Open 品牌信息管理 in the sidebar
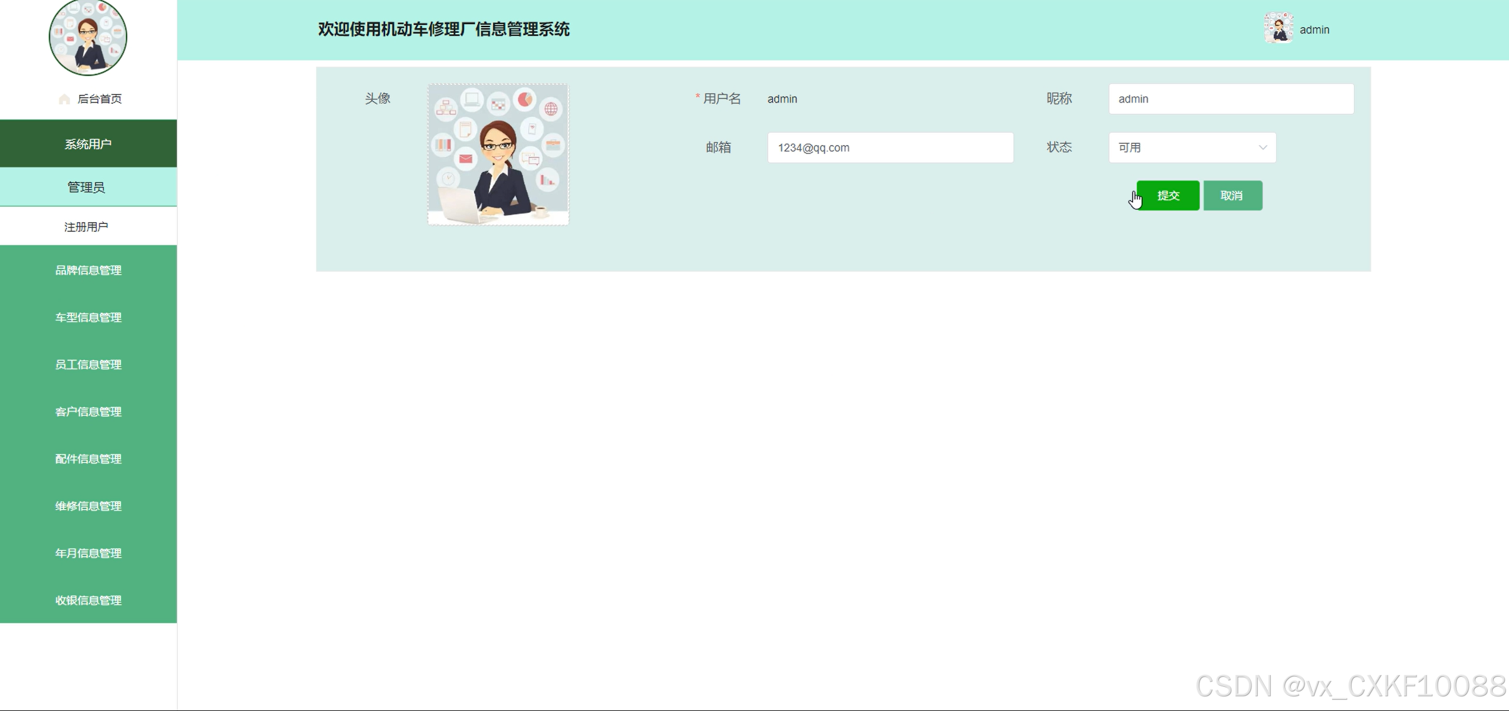Viewport: 1509px width, 711px height. (x=88, y=270)
